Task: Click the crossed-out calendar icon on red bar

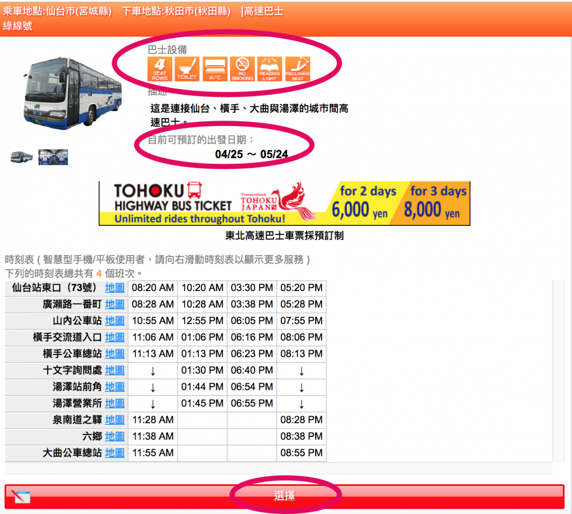Action: click(21, 496)
